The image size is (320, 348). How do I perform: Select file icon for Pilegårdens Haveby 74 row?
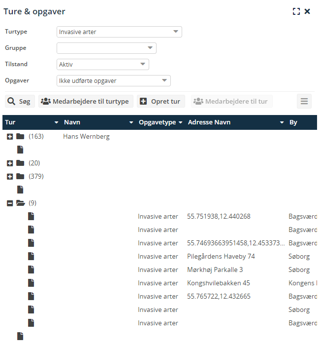point(31,256)
